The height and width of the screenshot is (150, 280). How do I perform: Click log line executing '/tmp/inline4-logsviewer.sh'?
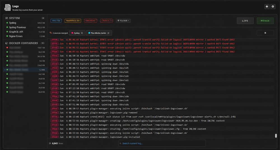(162, 133)
